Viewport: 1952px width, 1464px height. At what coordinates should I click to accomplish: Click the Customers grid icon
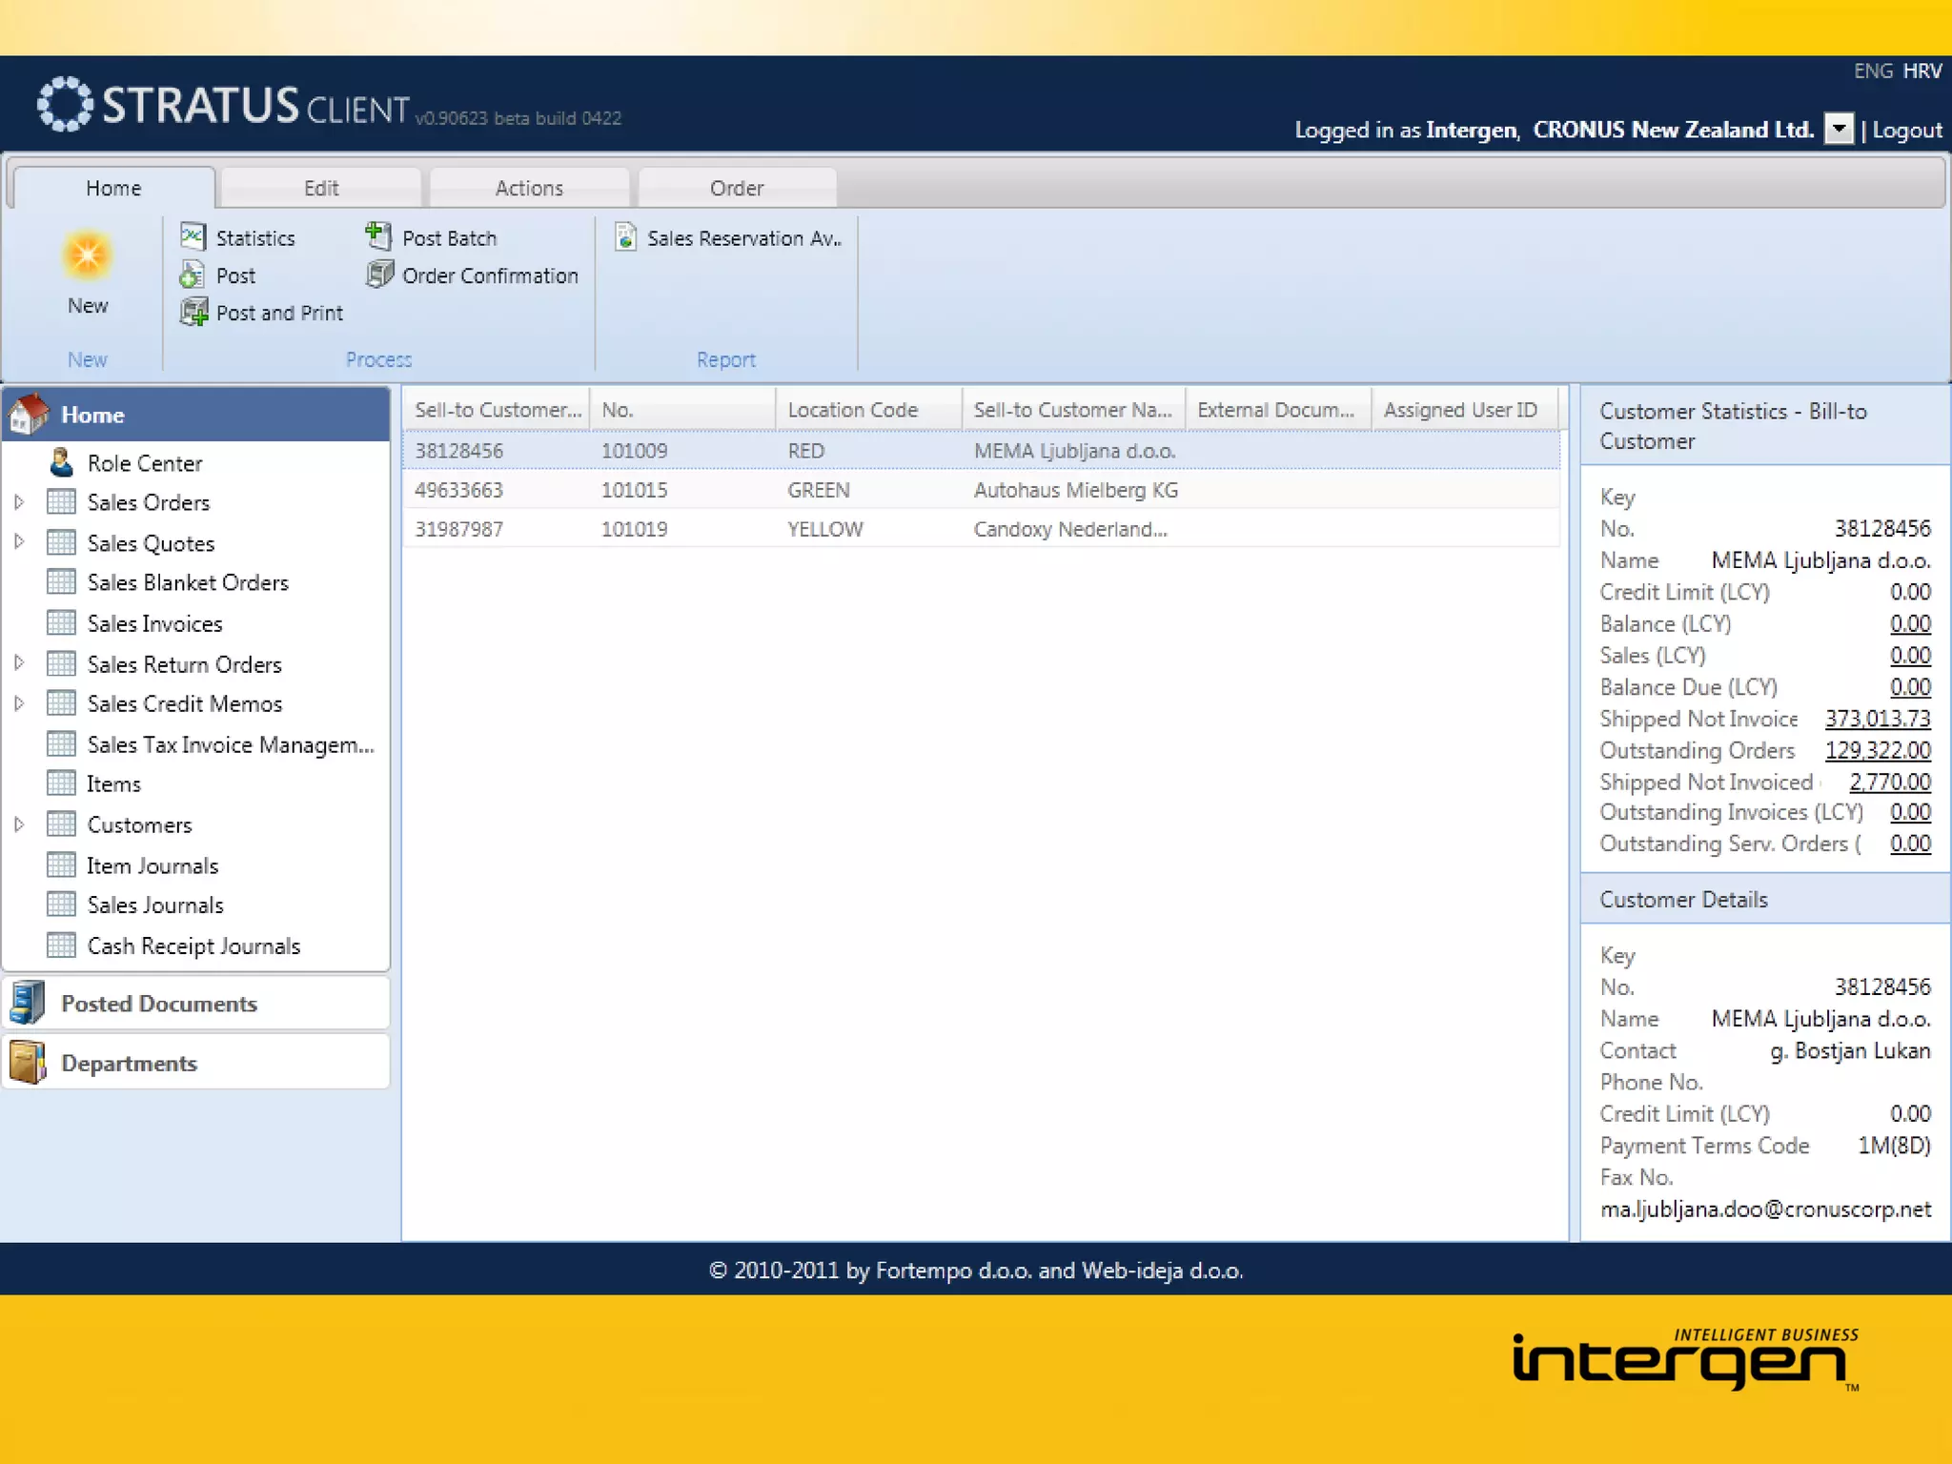pyautogui.click(x=61, y=823)
